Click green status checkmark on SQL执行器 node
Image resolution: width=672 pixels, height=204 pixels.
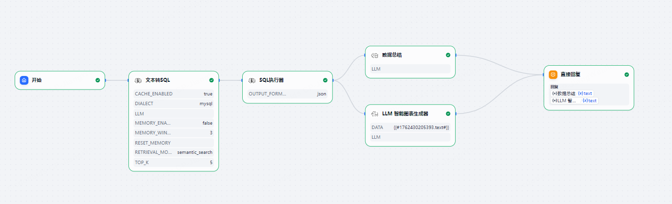325,80
